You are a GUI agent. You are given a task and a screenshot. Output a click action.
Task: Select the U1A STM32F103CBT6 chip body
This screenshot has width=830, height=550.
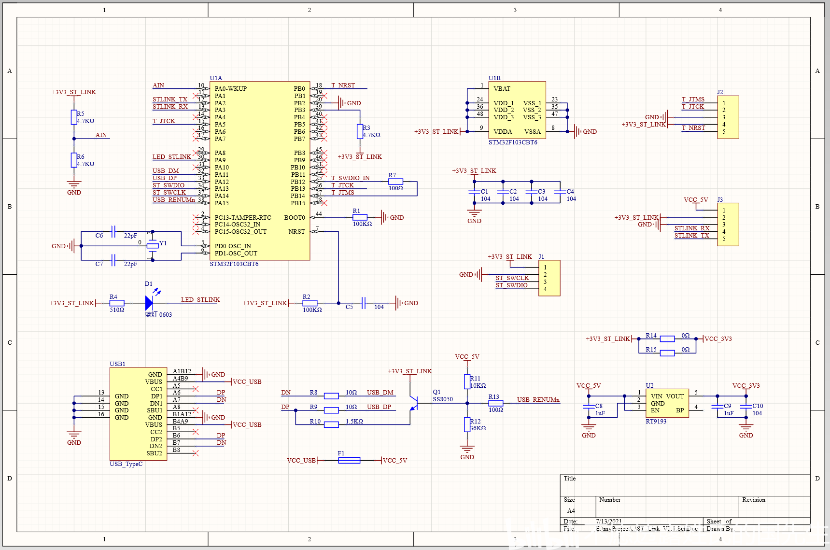[x=260, y=171]
